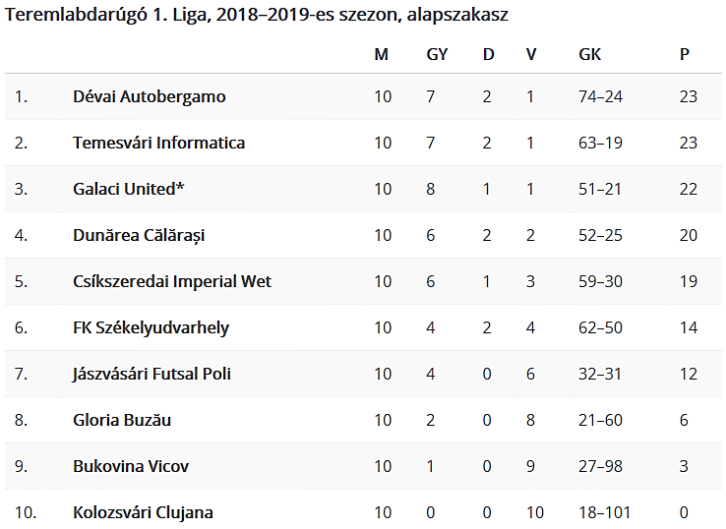Click the 18–101 goal difference cell
This screenshot has height=529, width=726.
pos(605,513)
